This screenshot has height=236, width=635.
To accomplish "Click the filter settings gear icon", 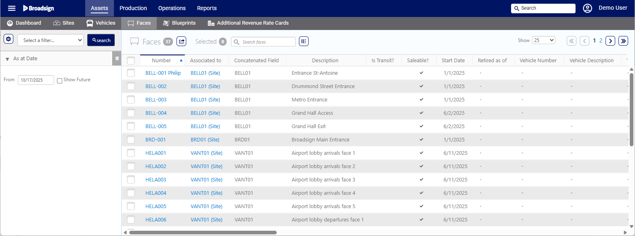I will click(8, 39).
